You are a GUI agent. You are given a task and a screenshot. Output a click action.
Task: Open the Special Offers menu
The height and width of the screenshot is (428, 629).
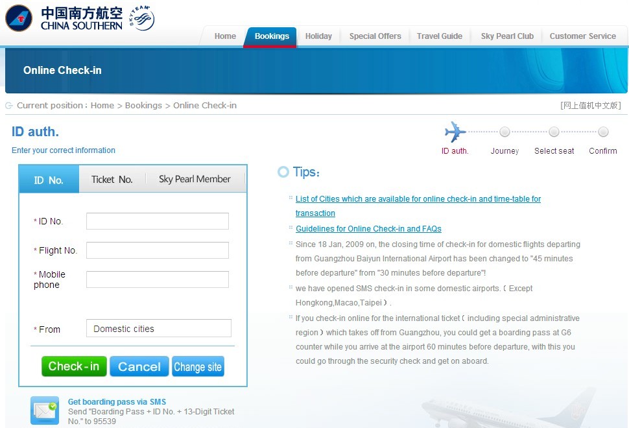375,36
